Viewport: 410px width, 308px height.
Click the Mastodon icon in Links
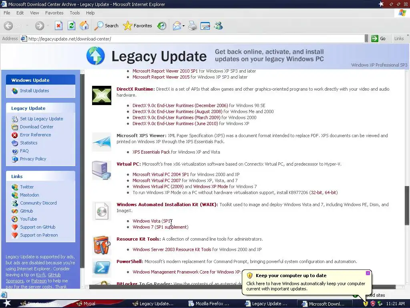15,195
